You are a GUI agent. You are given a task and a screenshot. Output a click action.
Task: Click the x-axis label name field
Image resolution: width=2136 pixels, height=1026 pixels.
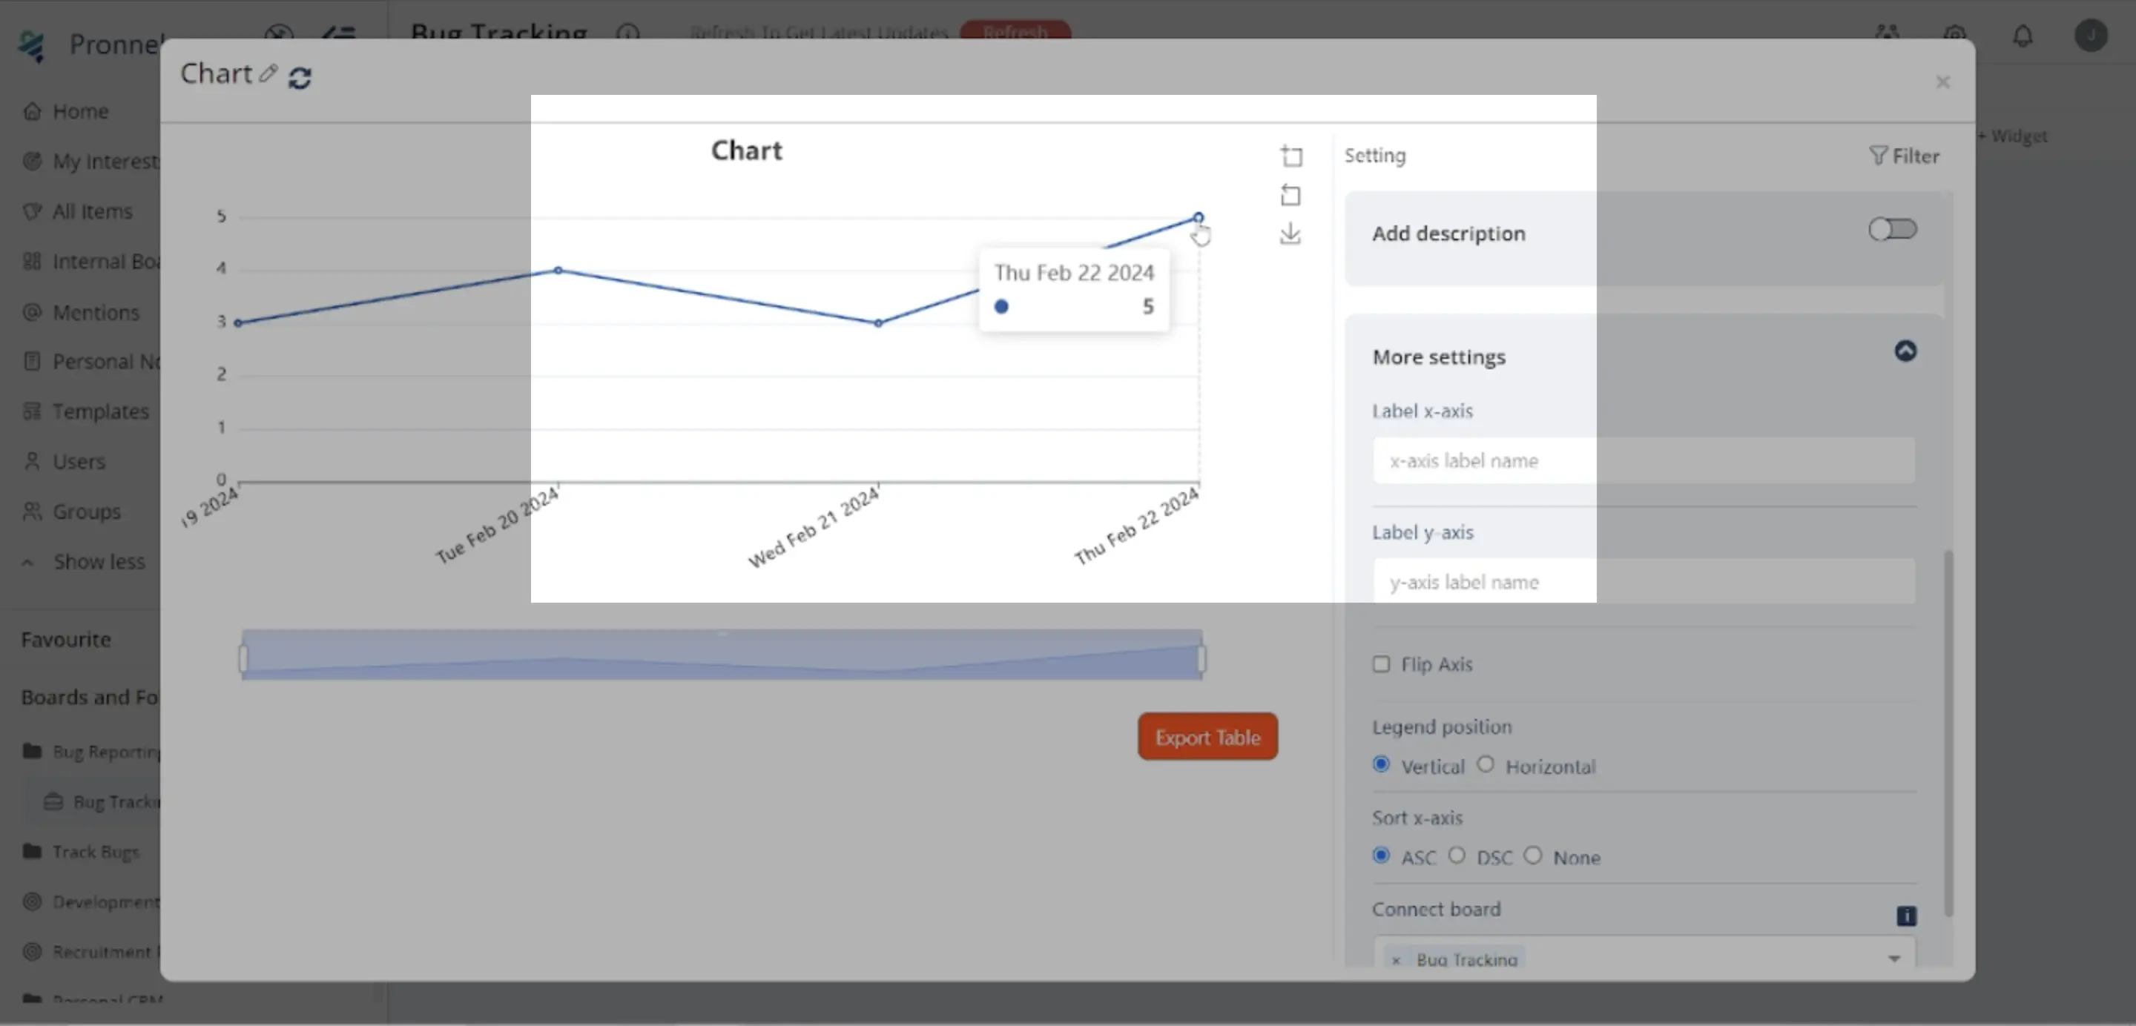click(x=1644, y=461)
